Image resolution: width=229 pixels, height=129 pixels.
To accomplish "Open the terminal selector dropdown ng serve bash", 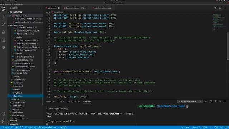I will pyautogui.click(x=190, y=101).
